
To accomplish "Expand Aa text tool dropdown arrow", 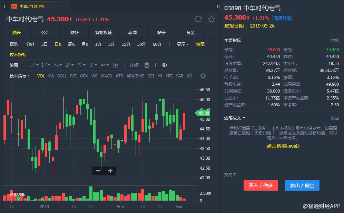I will tap(108, 65).
